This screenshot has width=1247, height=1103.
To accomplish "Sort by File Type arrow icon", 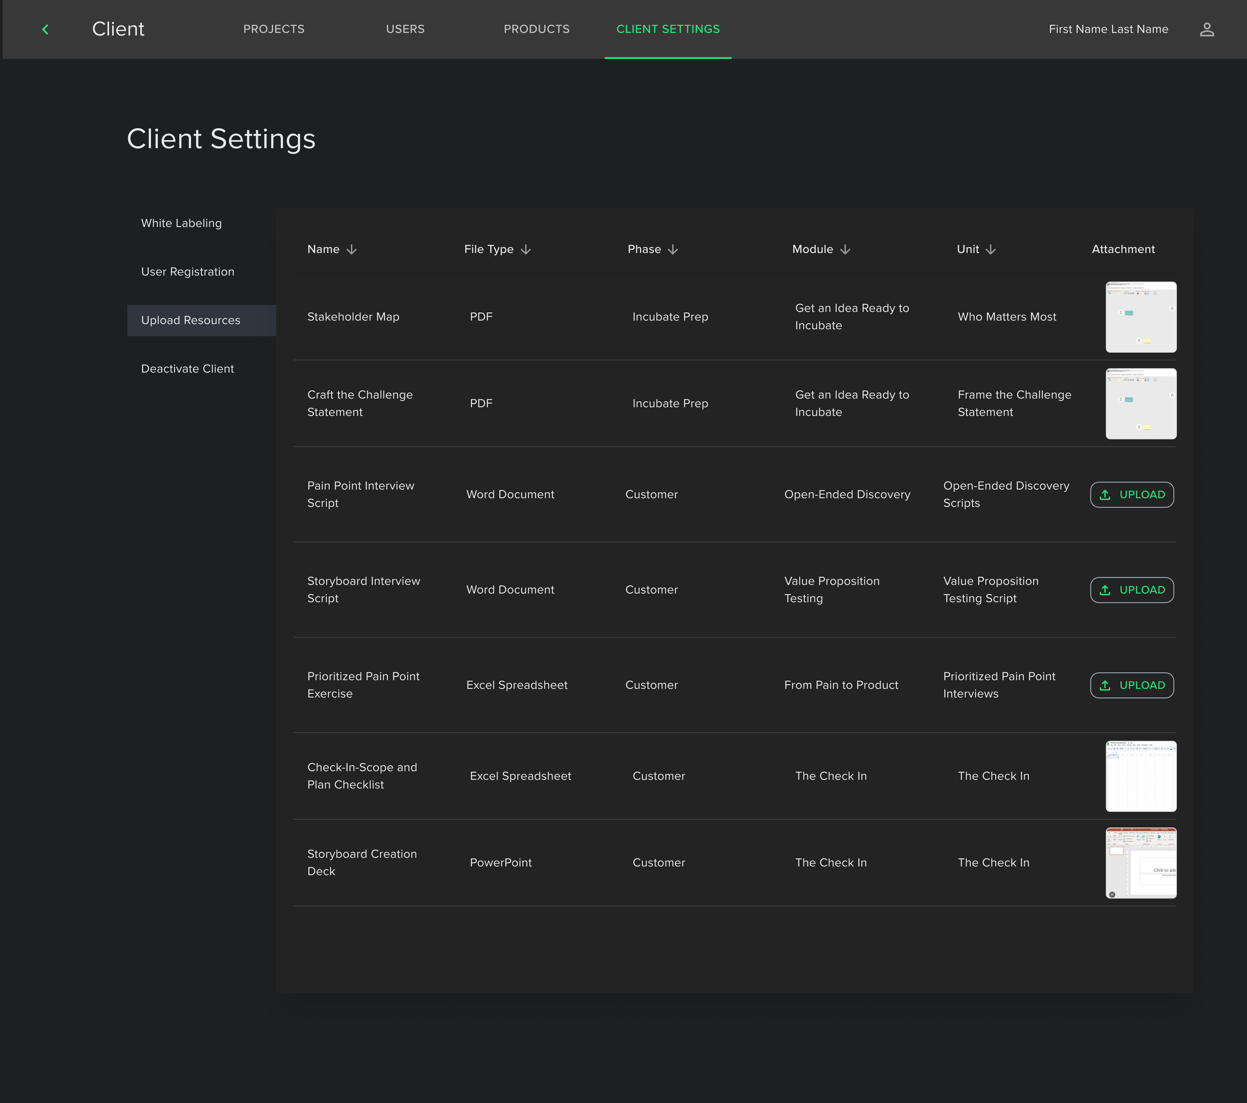I will point(526,250).
